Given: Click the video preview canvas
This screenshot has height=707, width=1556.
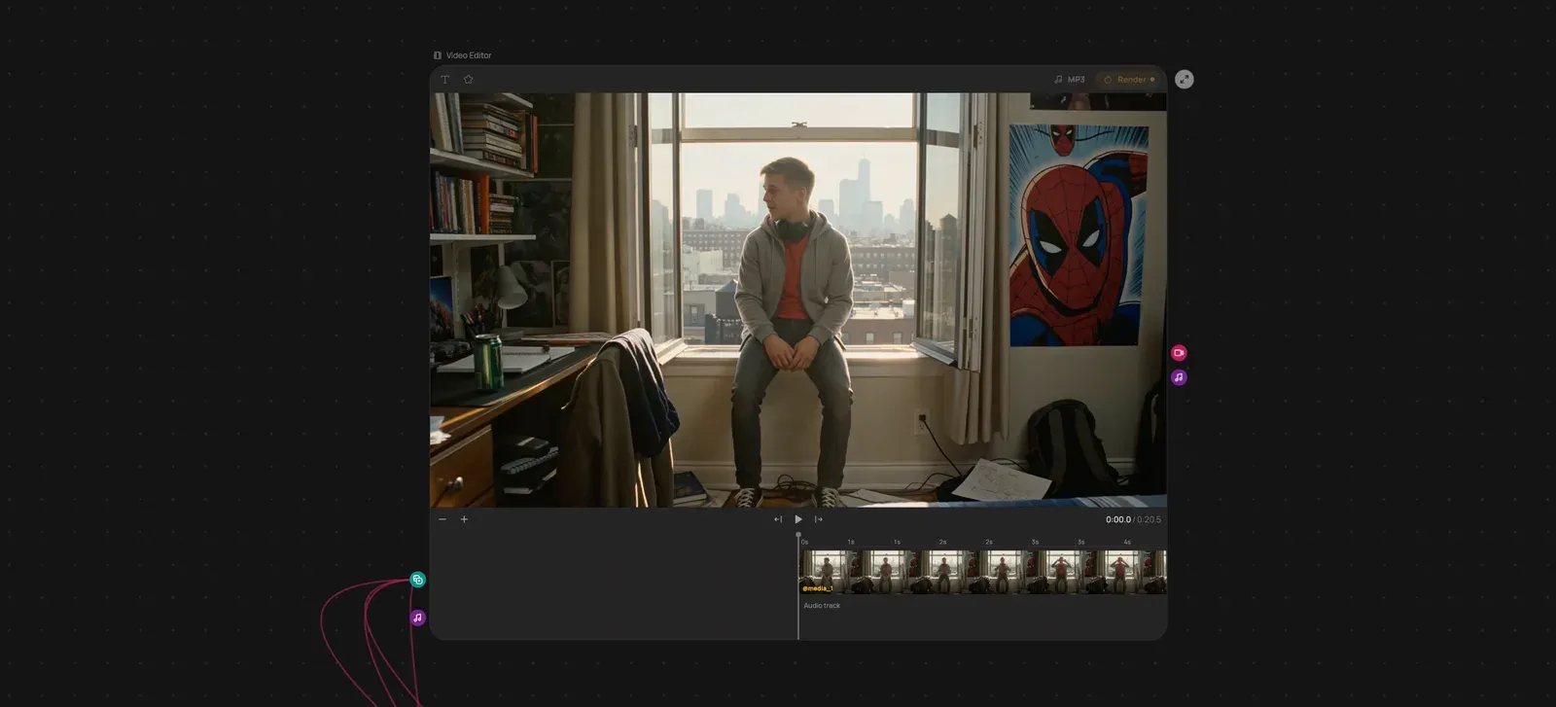Looking at the screenshot, I should click(x=798, y=300).
